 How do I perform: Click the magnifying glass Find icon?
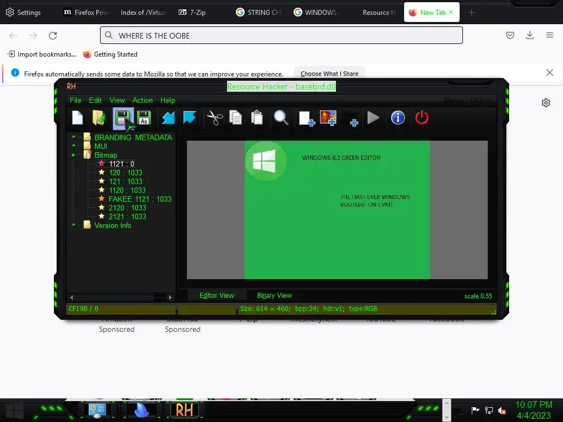281,118
